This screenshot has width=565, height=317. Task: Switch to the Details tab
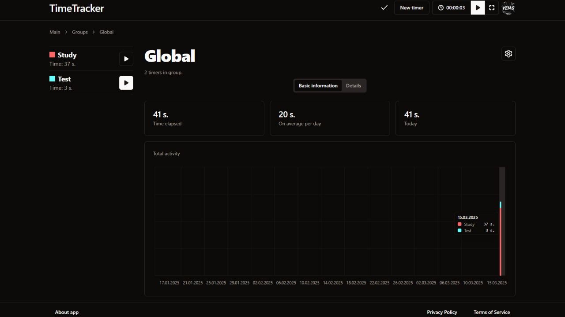354,86
